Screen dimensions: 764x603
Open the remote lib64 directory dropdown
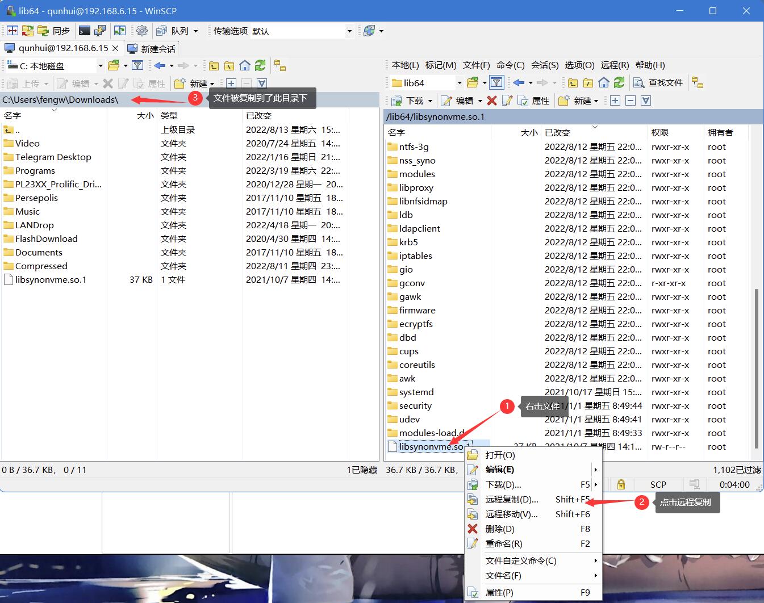(459, 83)
